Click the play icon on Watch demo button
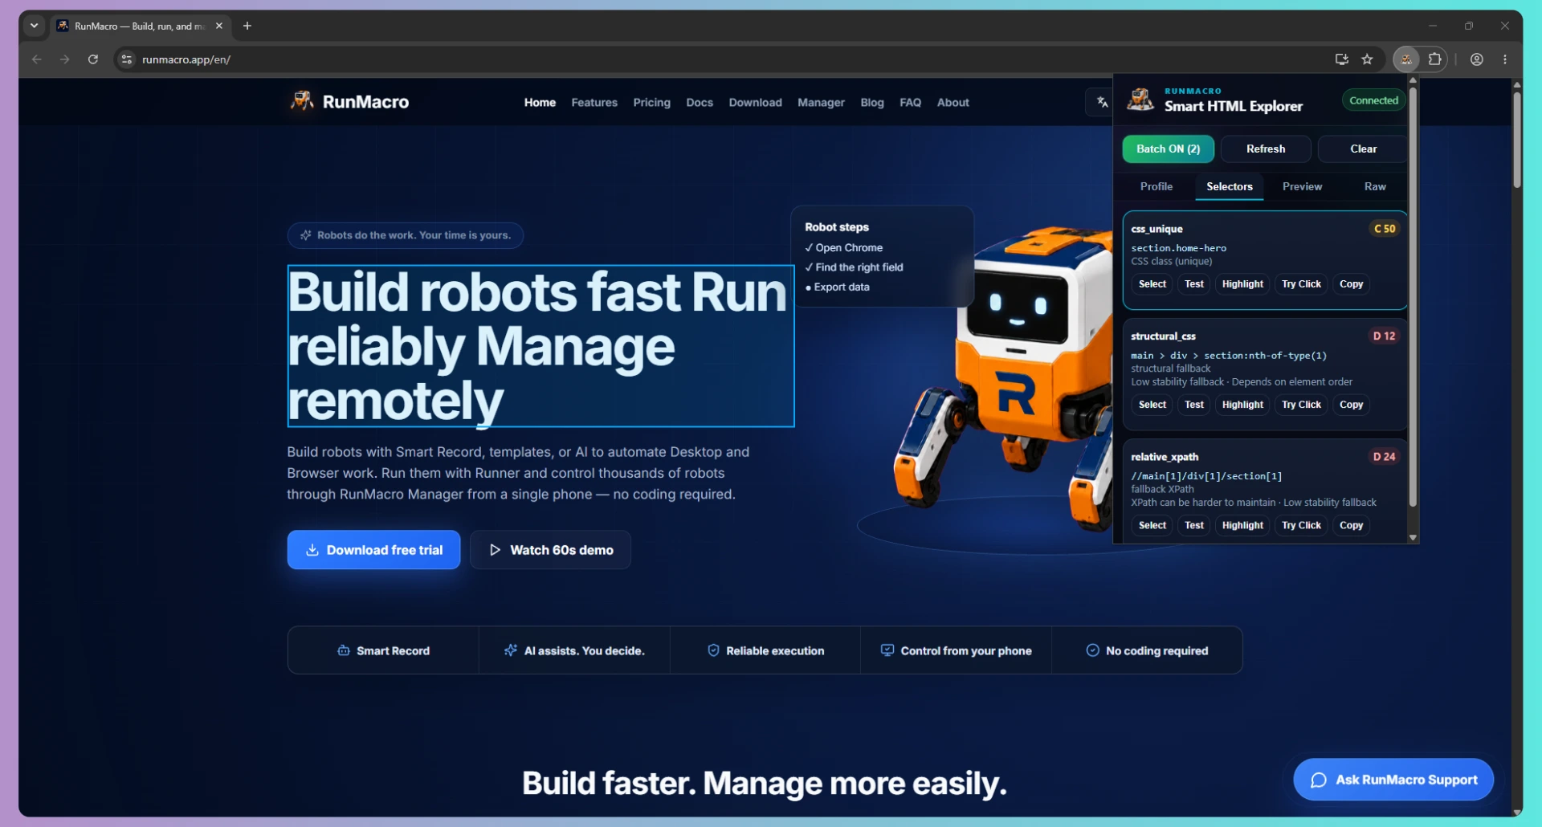This screenshot has height=827, width=1542. (495, 550)
